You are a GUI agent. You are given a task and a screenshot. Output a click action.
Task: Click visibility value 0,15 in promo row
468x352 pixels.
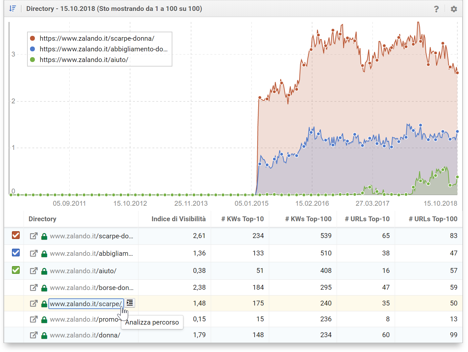[x=199, y=319]
